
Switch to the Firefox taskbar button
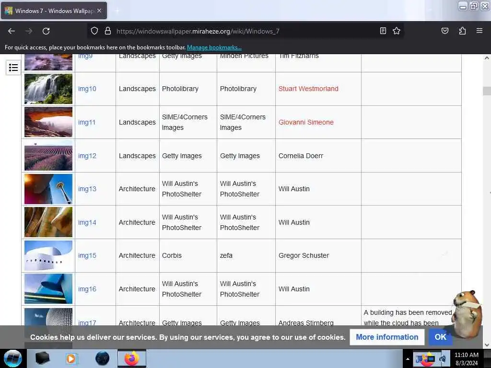coord(132,358)
